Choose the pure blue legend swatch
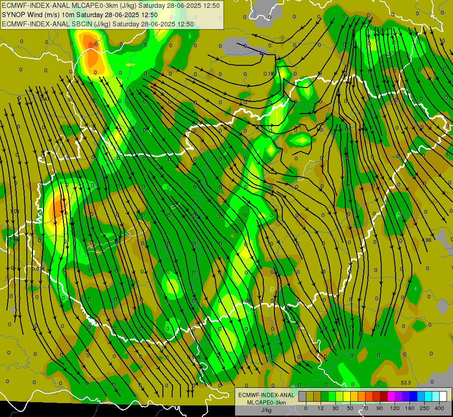This screenshot has height=417, width=453. (x=413, y=396)
